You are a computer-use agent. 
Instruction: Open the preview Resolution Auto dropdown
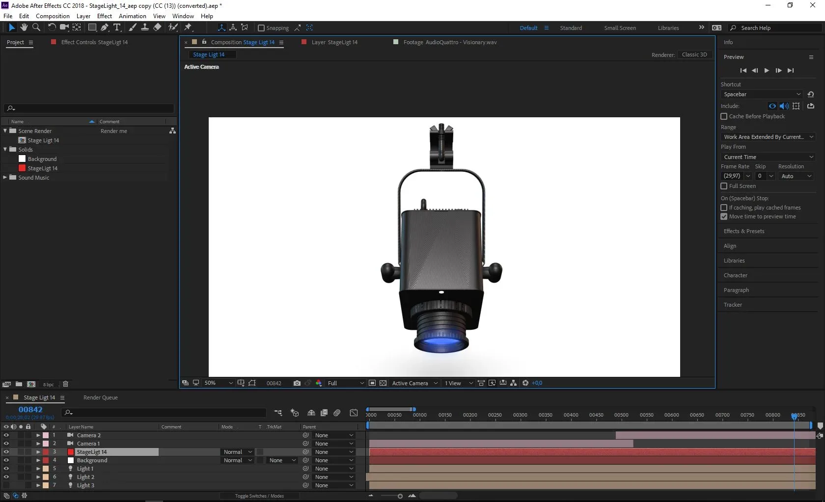tap(796, 176)
